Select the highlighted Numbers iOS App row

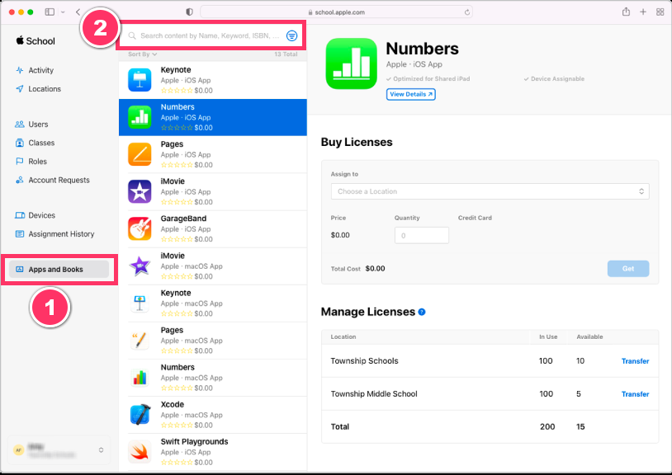coord(213,117)
